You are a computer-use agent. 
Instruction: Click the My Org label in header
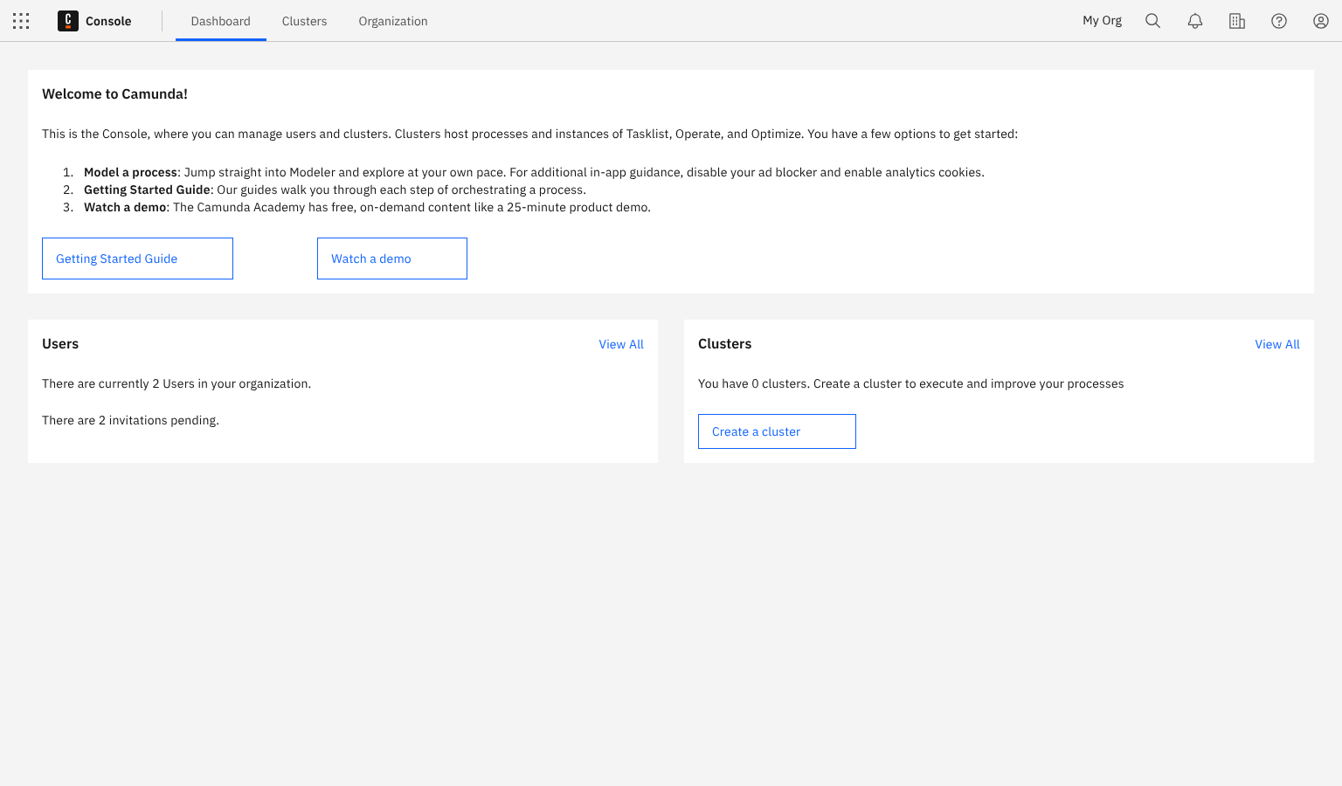point(1102,21)
